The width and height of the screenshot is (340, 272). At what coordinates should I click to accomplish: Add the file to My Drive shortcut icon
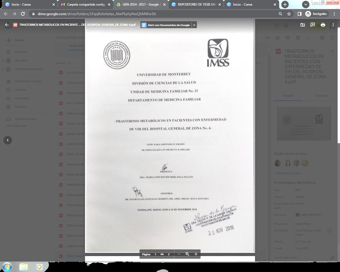point(303,25)
